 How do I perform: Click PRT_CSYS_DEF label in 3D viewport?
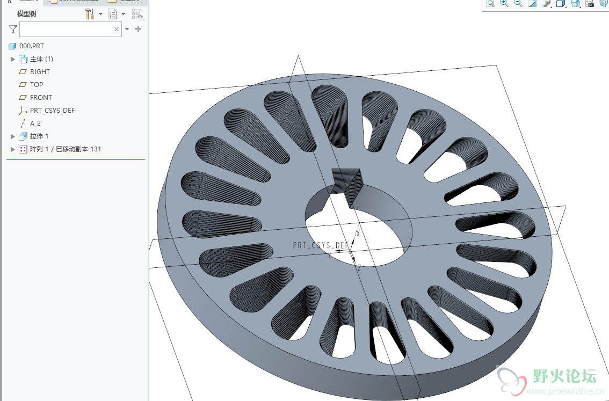point(321,245)
